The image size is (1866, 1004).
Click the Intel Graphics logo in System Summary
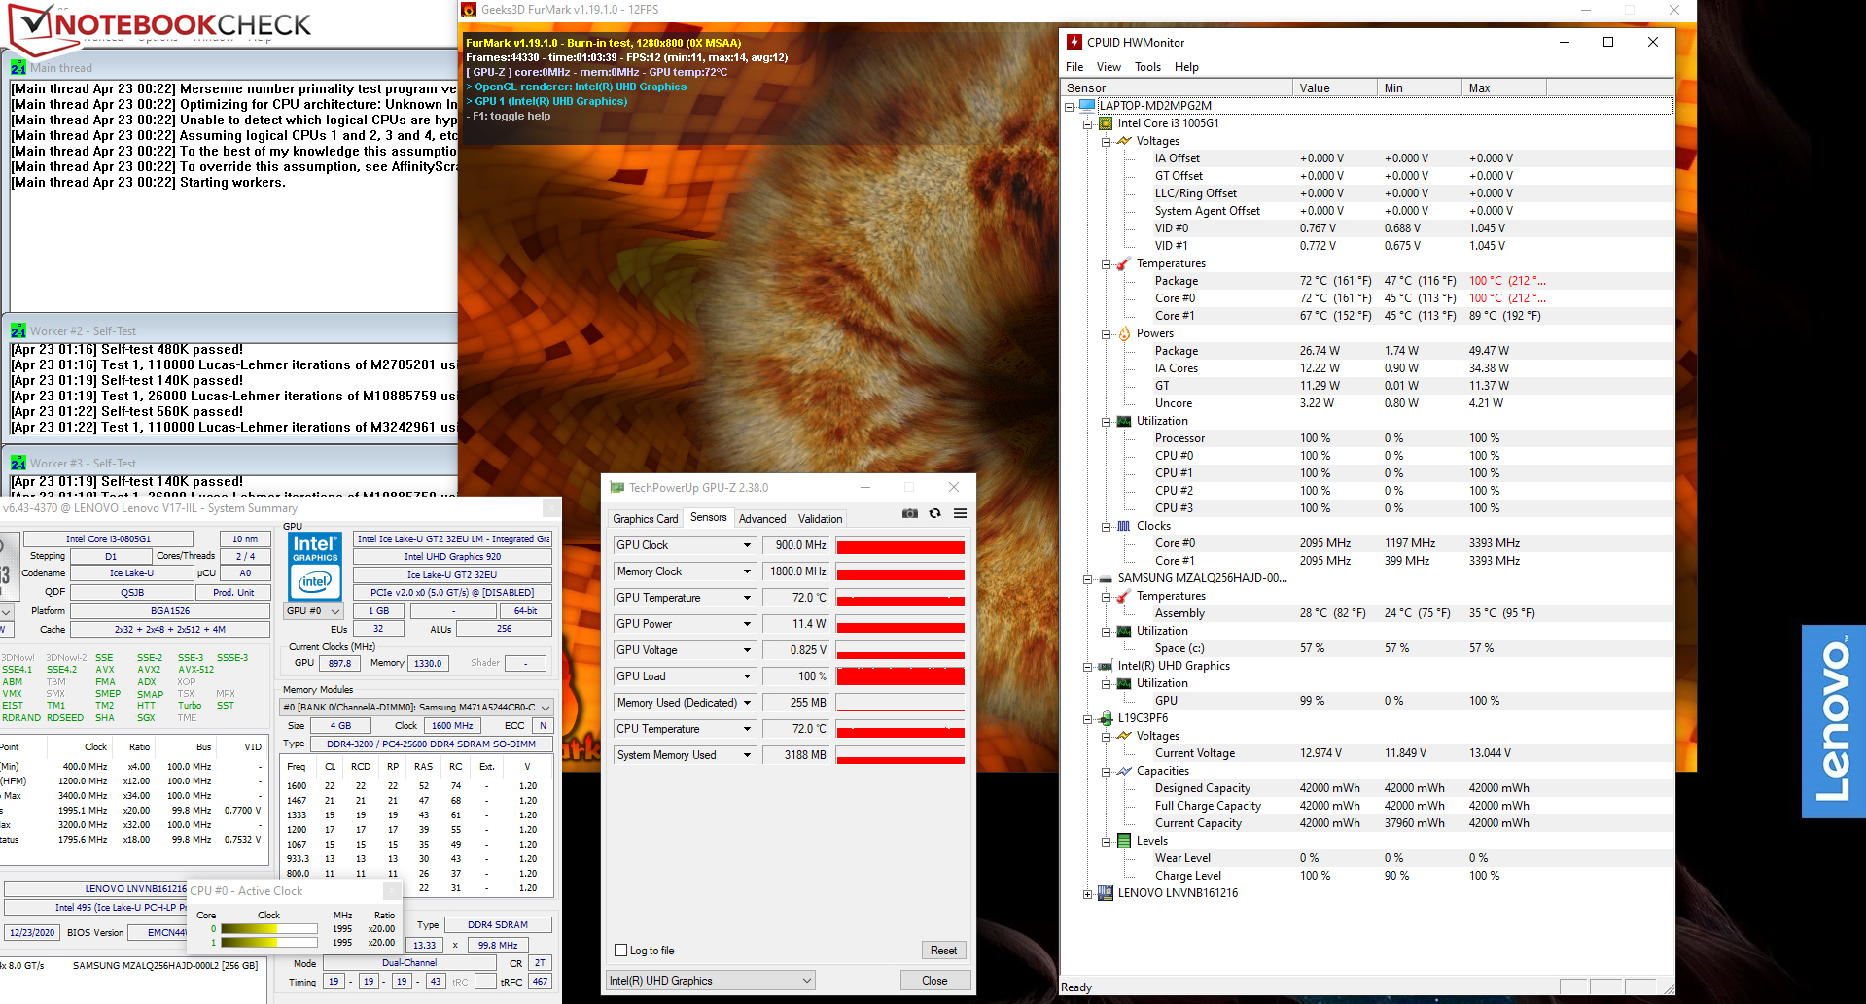(315, 566)
